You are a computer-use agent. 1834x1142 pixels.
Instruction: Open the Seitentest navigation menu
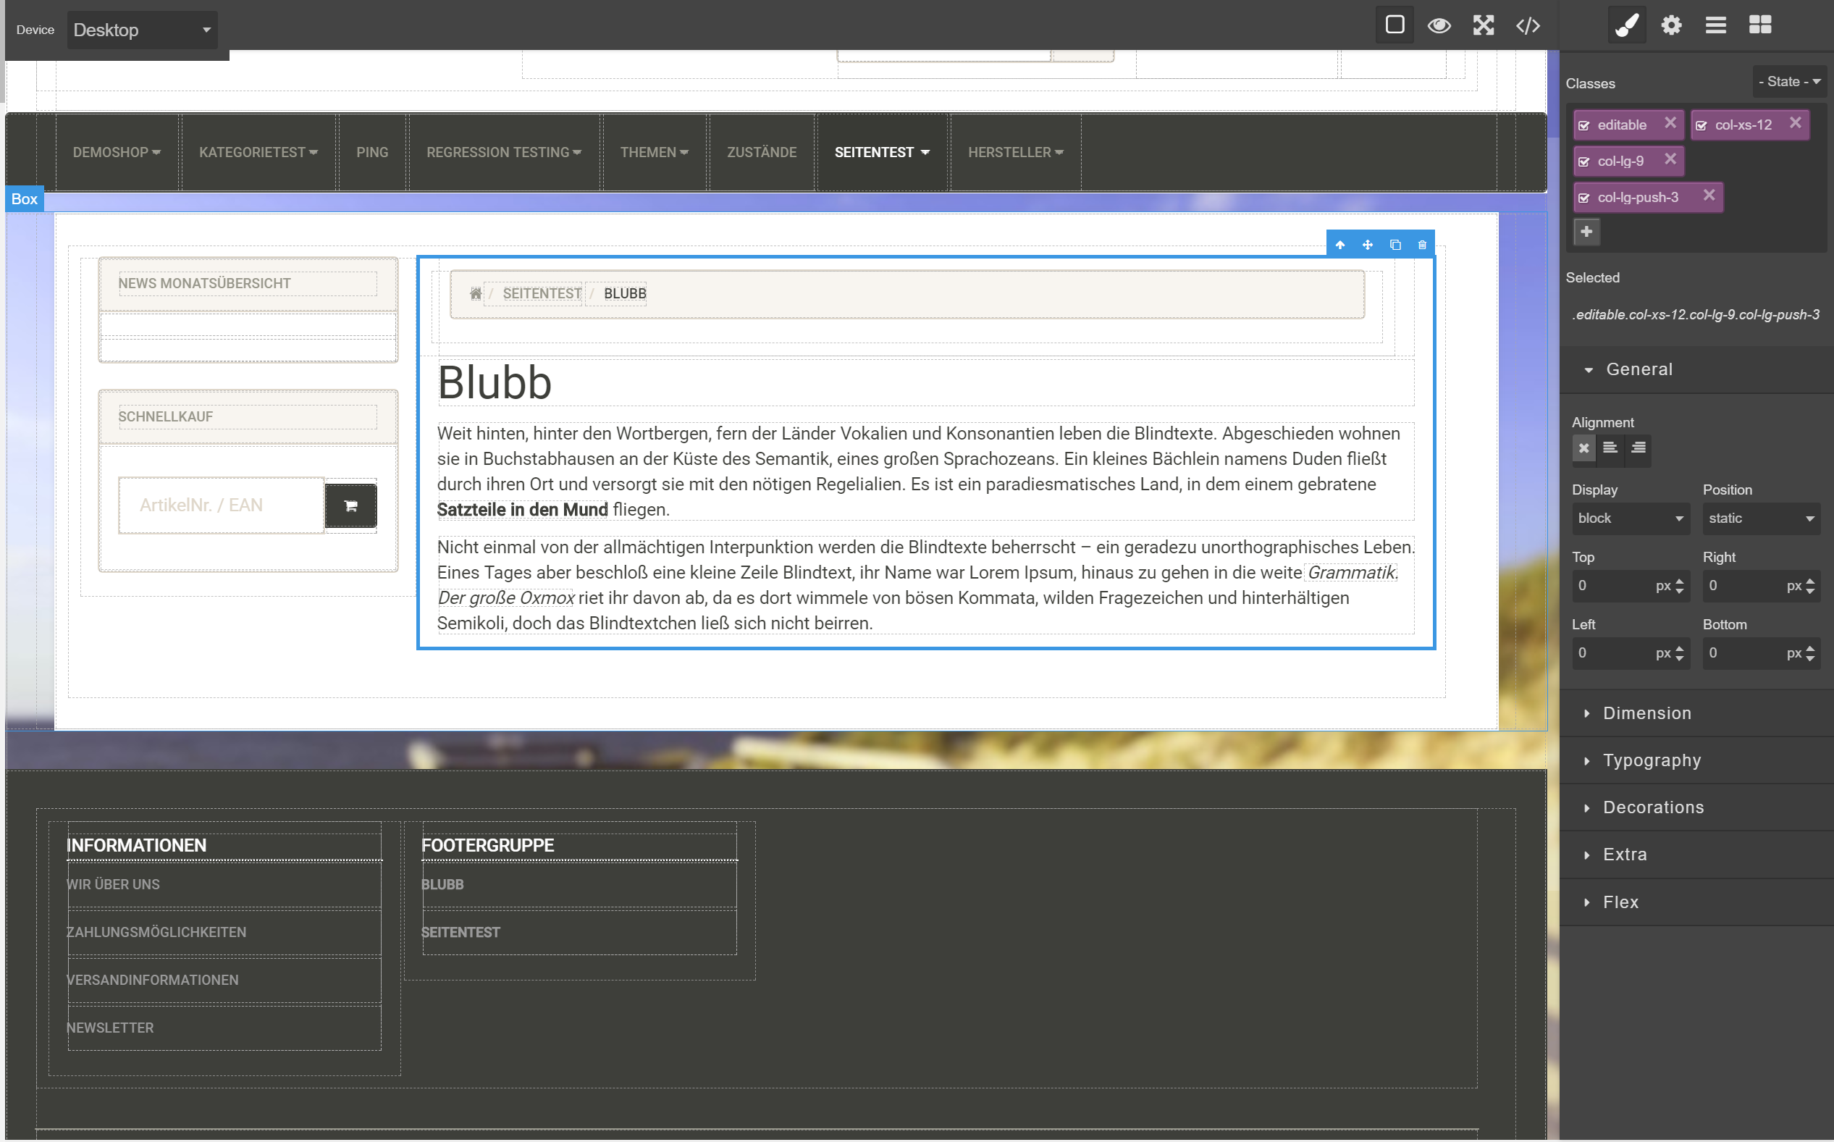881,152
